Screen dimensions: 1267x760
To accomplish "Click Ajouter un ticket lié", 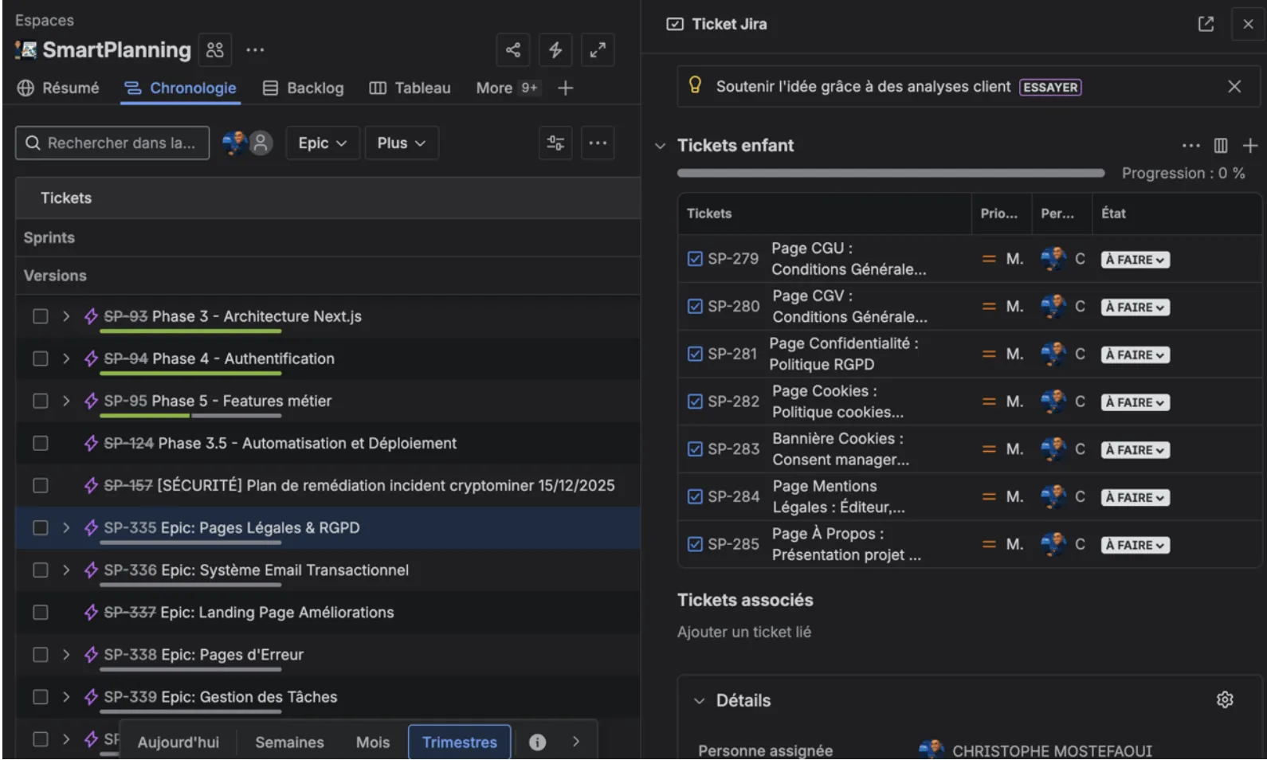I will [x=744, y=633].
